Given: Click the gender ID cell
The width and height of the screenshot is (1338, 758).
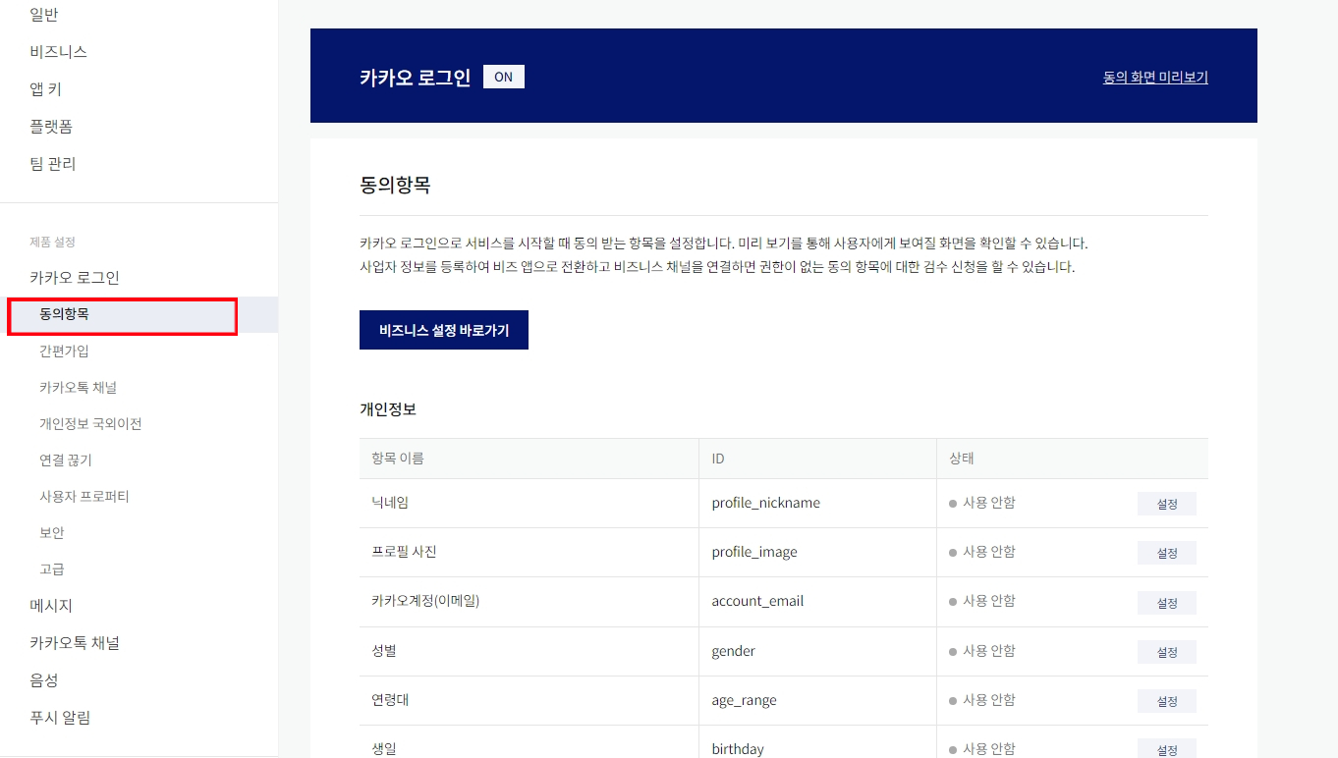Looking at the screenshot, I should coord(734,651).
